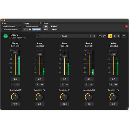The image size is (129, 129).
Task: Click the green Remix logo icon
Action: point(6,36)
